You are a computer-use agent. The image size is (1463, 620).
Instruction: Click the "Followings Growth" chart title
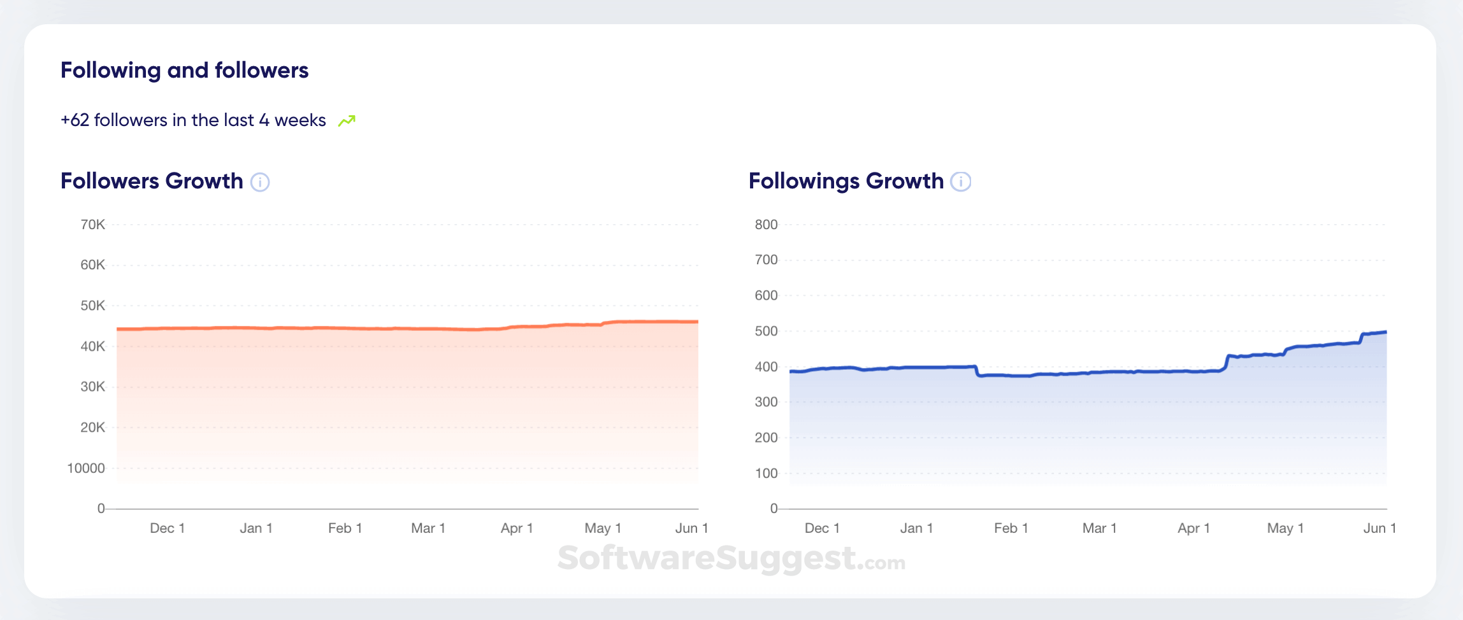(846, 181)
